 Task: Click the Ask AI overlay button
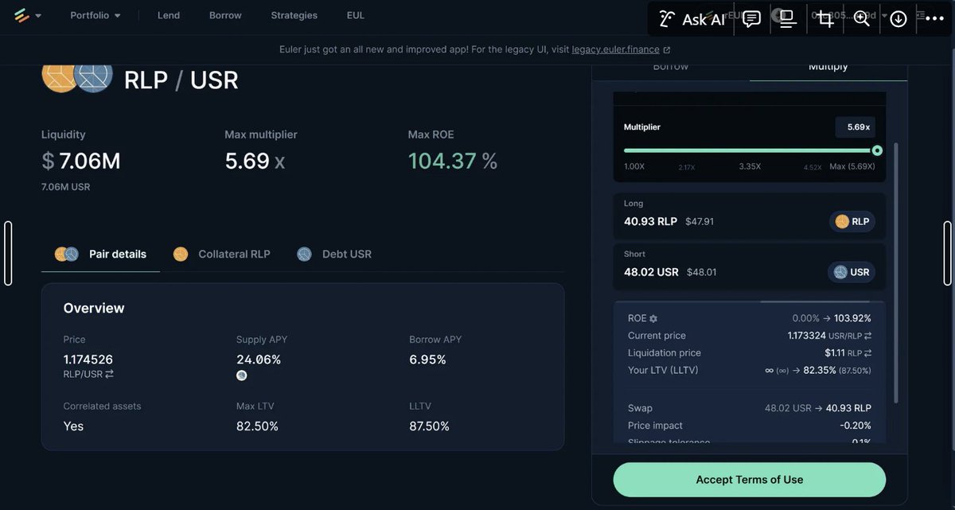[692, 19]
